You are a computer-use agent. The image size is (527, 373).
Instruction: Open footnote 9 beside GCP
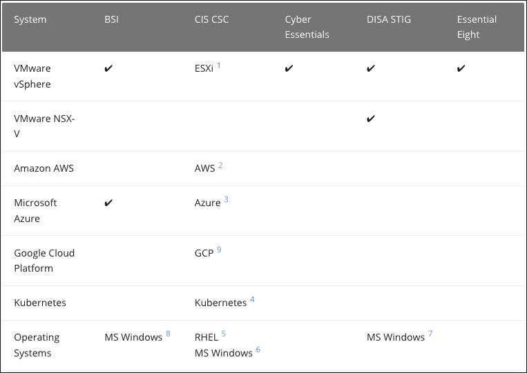tap(219, 250)
